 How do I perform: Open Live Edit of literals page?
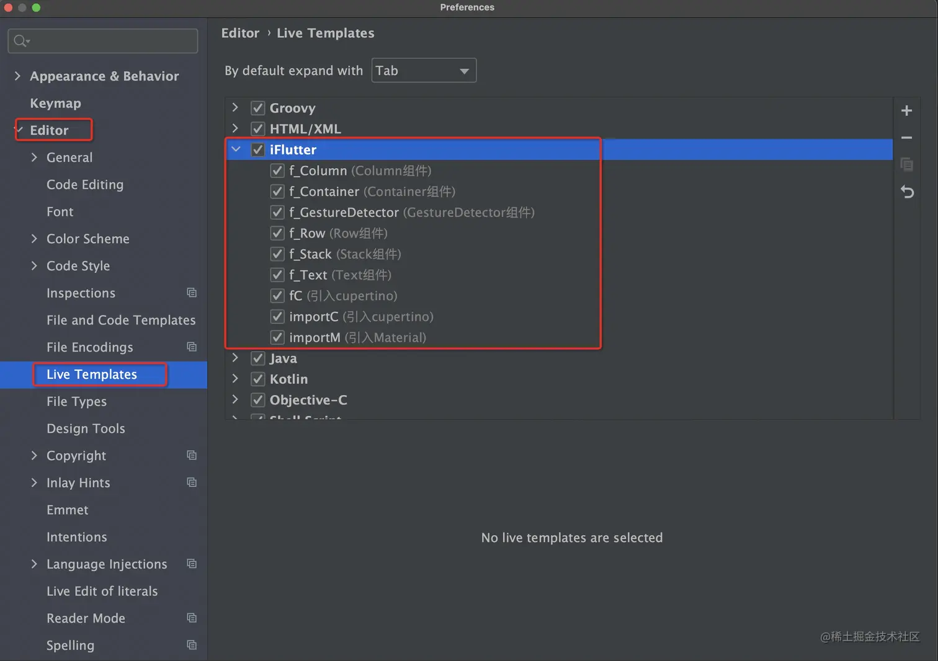click(x=102, y=591)
